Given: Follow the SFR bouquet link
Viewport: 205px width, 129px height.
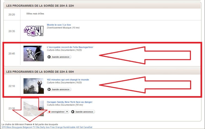Looking at the screenshot, I should coord(4,127).
